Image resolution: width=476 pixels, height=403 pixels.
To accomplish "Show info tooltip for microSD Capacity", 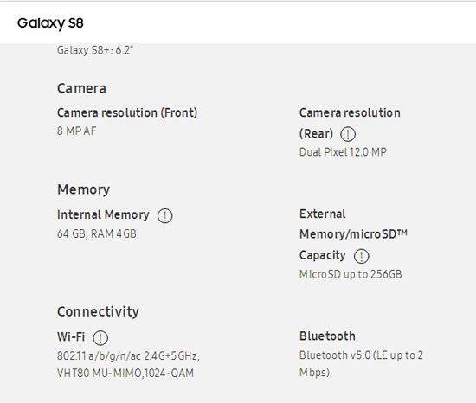I will [361, 256].
